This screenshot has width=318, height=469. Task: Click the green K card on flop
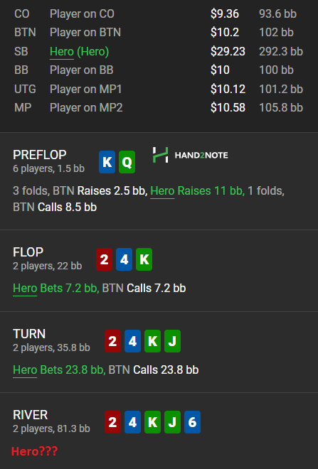[144, 259]
